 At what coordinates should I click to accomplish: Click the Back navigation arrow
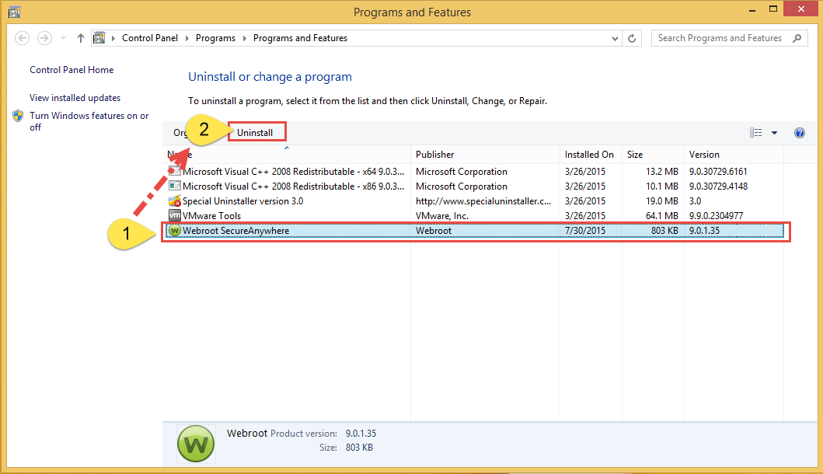click(x=22, y=38)
